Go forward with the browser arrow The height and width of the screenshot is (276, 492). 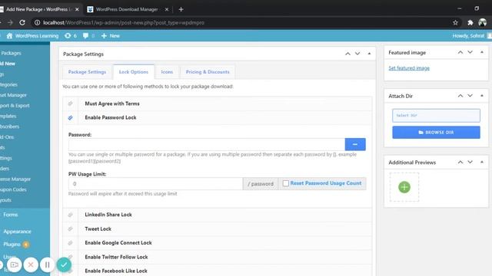tap(10, 22)
